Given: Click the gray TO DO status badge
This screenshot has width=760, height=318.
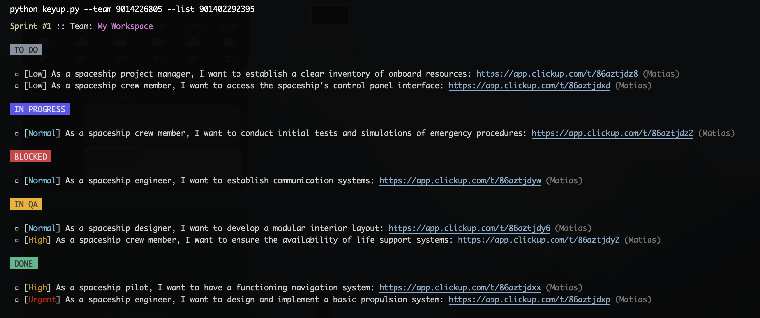Looking at the screenshot, I should click(26, 50).
